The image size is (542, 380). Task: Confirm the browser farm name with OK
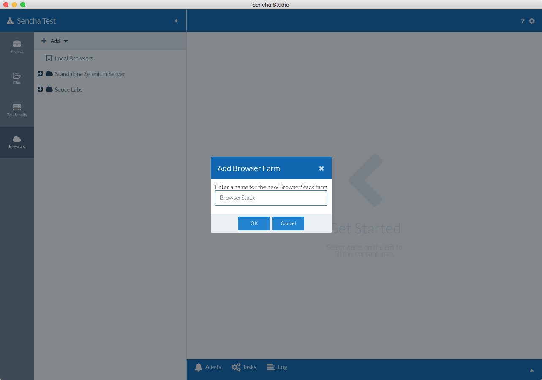coord(254,223)
